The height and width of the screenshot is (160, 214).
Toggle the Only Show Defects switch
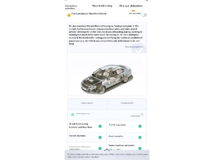(x=144, y=15)
